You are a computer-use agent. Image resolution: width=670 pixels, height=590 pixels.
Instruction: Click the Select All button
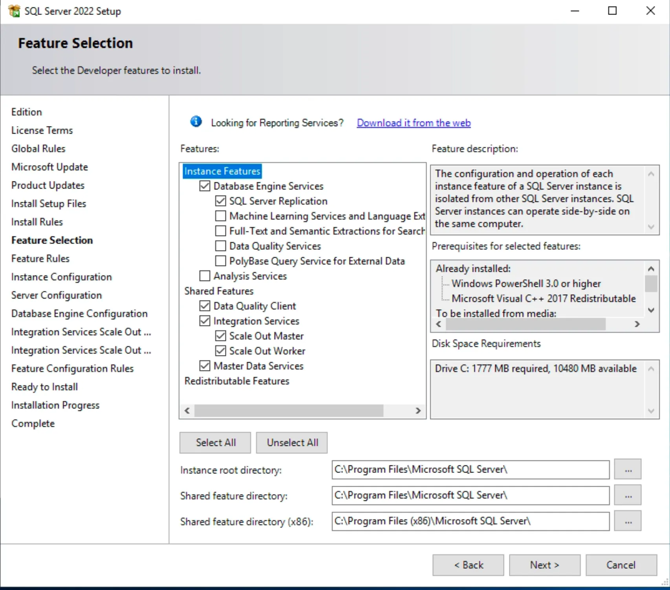[215, 443]
